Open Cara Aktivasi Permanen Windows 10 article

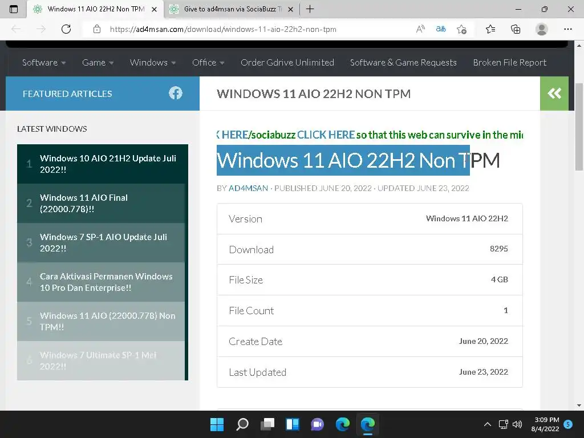106,282
